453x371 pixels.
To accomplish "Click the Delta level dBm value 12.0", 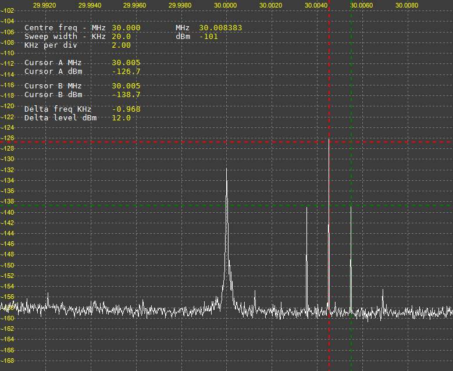I will click(x=121, y=117).
